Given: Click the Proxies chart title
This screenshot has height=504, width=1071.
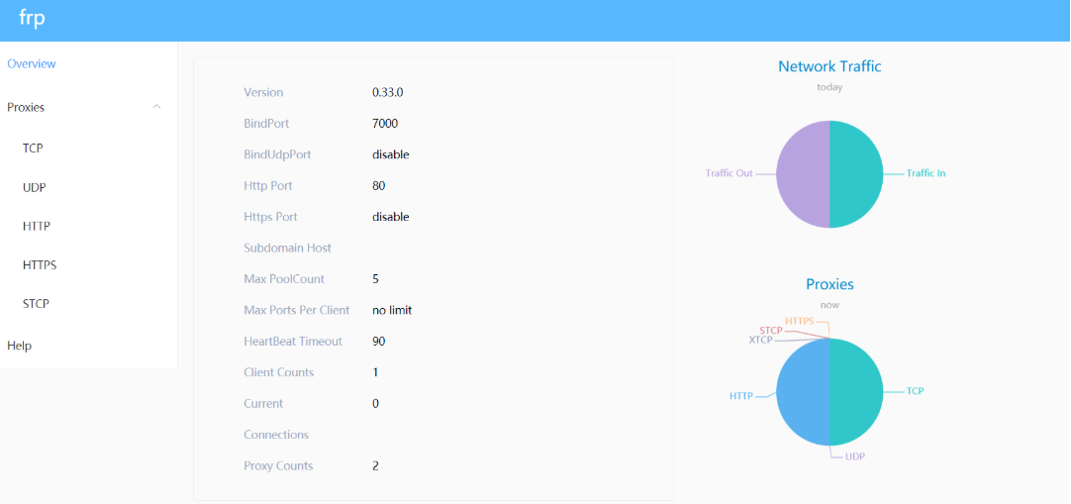Looking at the screenshot, I should point(829,284).
